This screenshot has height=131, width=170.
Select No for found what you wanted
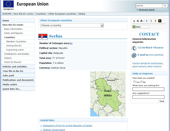coord(142,82)
